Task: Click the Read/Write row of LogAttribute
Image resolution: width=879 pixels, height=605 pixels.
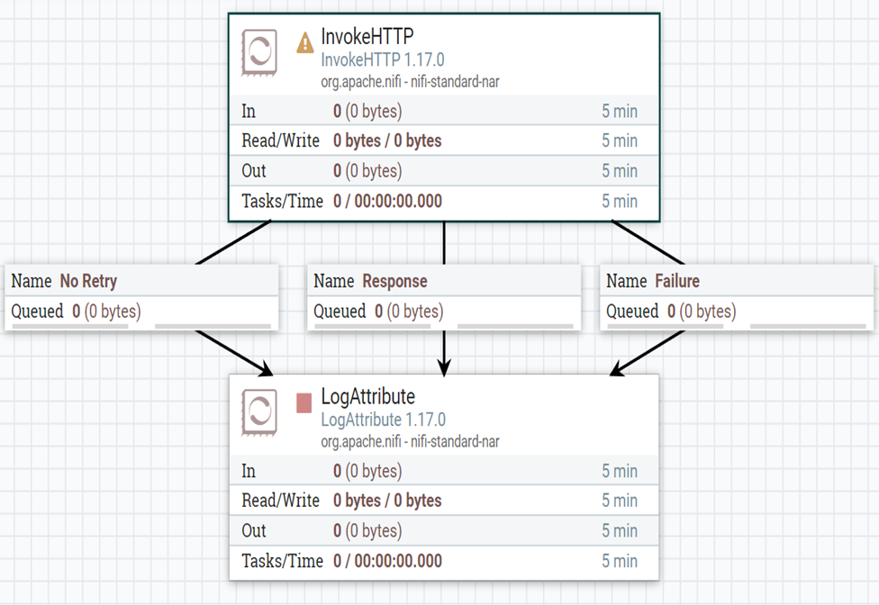Action: coord(444,501)
